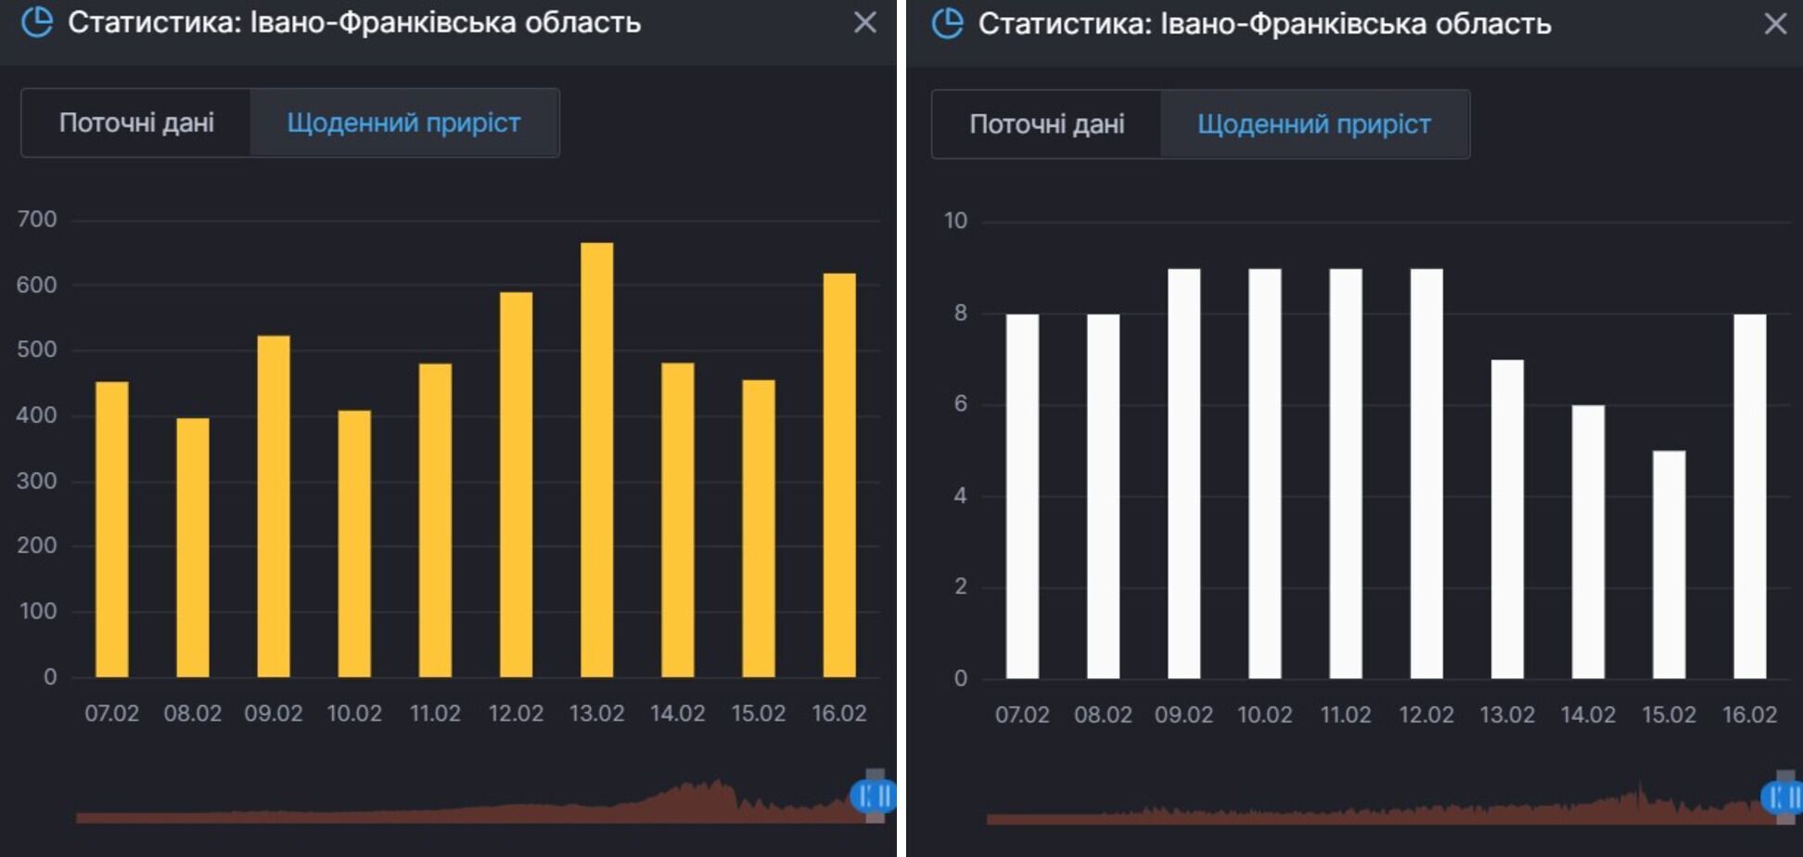Viewport: 1803px width, 857px height.
Task: Click the white bar for 12.02
Action: [x=1426, y=473]
